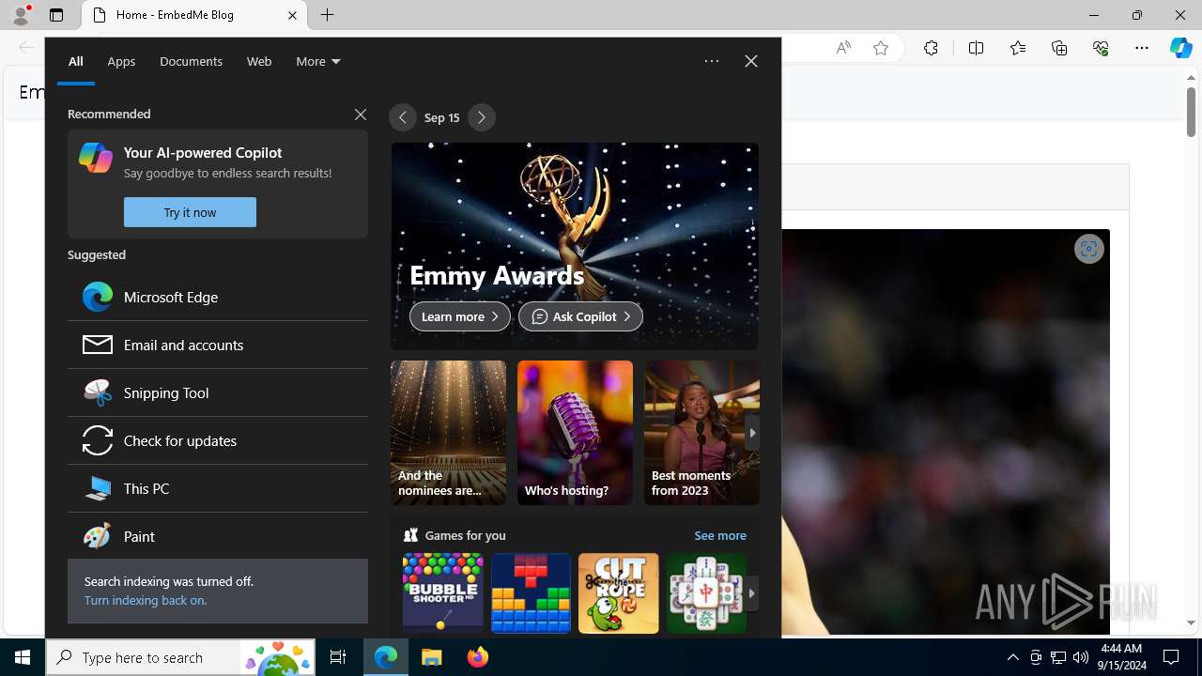
Task: Open the Windows Start menu
Action: pyautogui.click(x=23, y=657)
